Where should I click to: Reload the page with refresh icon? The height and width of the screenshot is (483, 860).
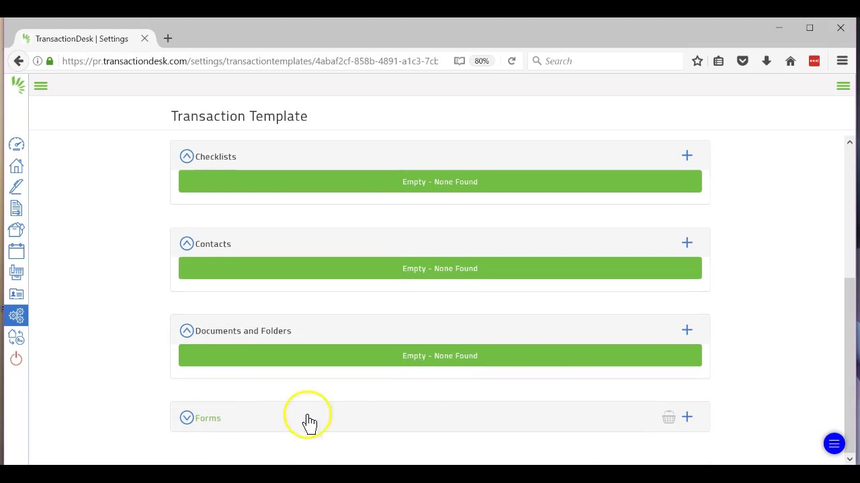(x=511, y=61)
